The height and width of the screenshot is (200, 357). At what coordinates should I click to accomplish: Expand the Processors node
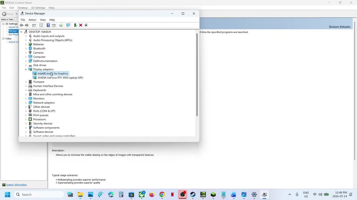(26, 119)
